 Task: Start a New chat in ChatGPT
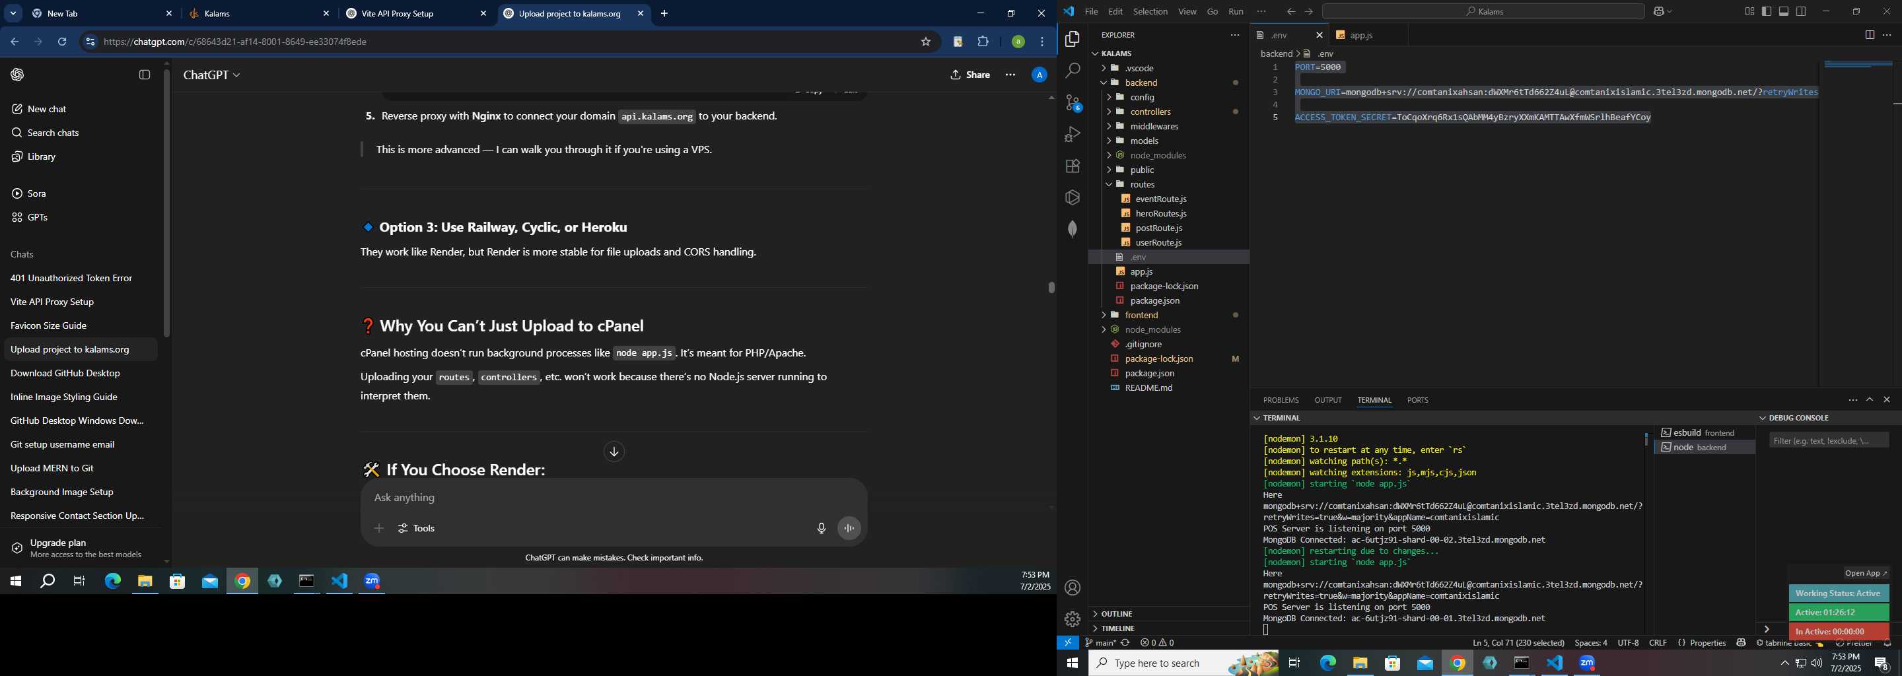[x=48, y=109]
